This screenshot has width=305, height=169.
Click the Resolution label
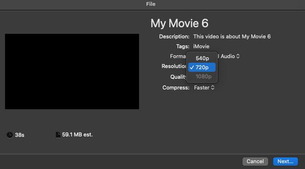click(174, 66)
